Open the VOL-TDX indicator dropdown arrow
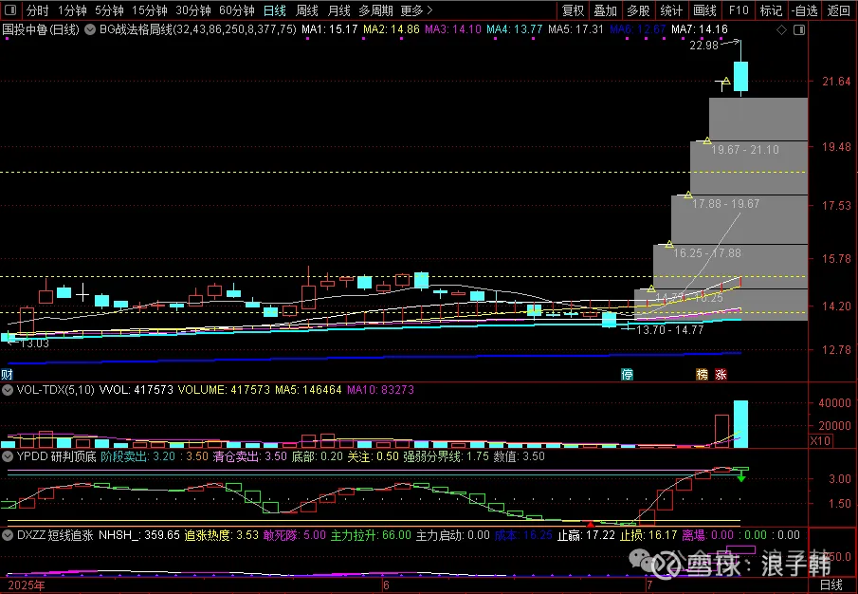Viewport: 858px width, 594px height. (x=8, y=390)
